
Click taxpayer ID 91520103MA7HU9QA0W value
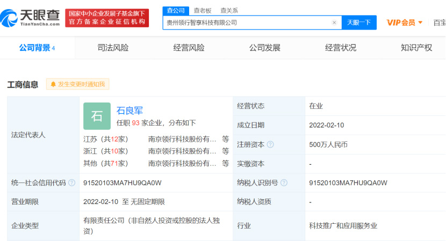point(348,182)
